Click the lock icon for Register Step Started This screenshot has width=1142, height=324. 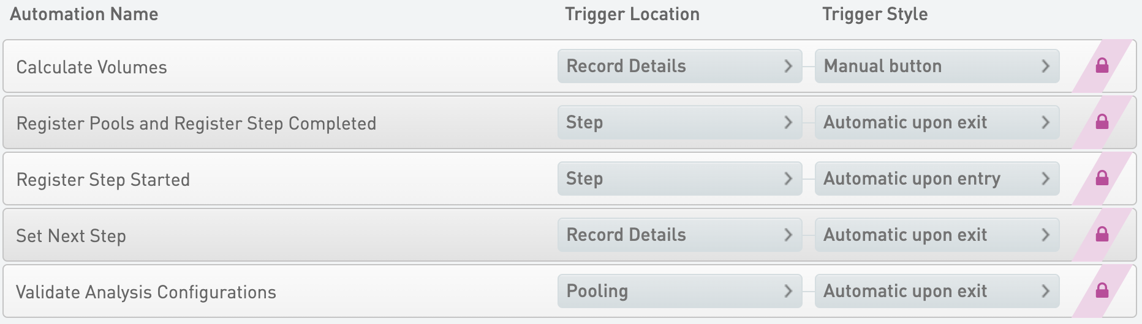coord(1102,178)
